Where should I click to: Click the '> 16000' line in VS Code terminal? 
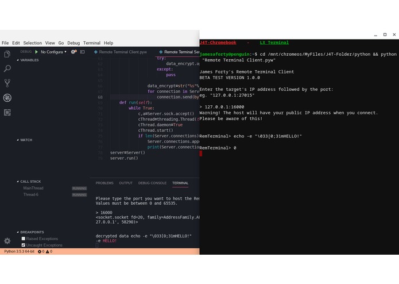104,213
